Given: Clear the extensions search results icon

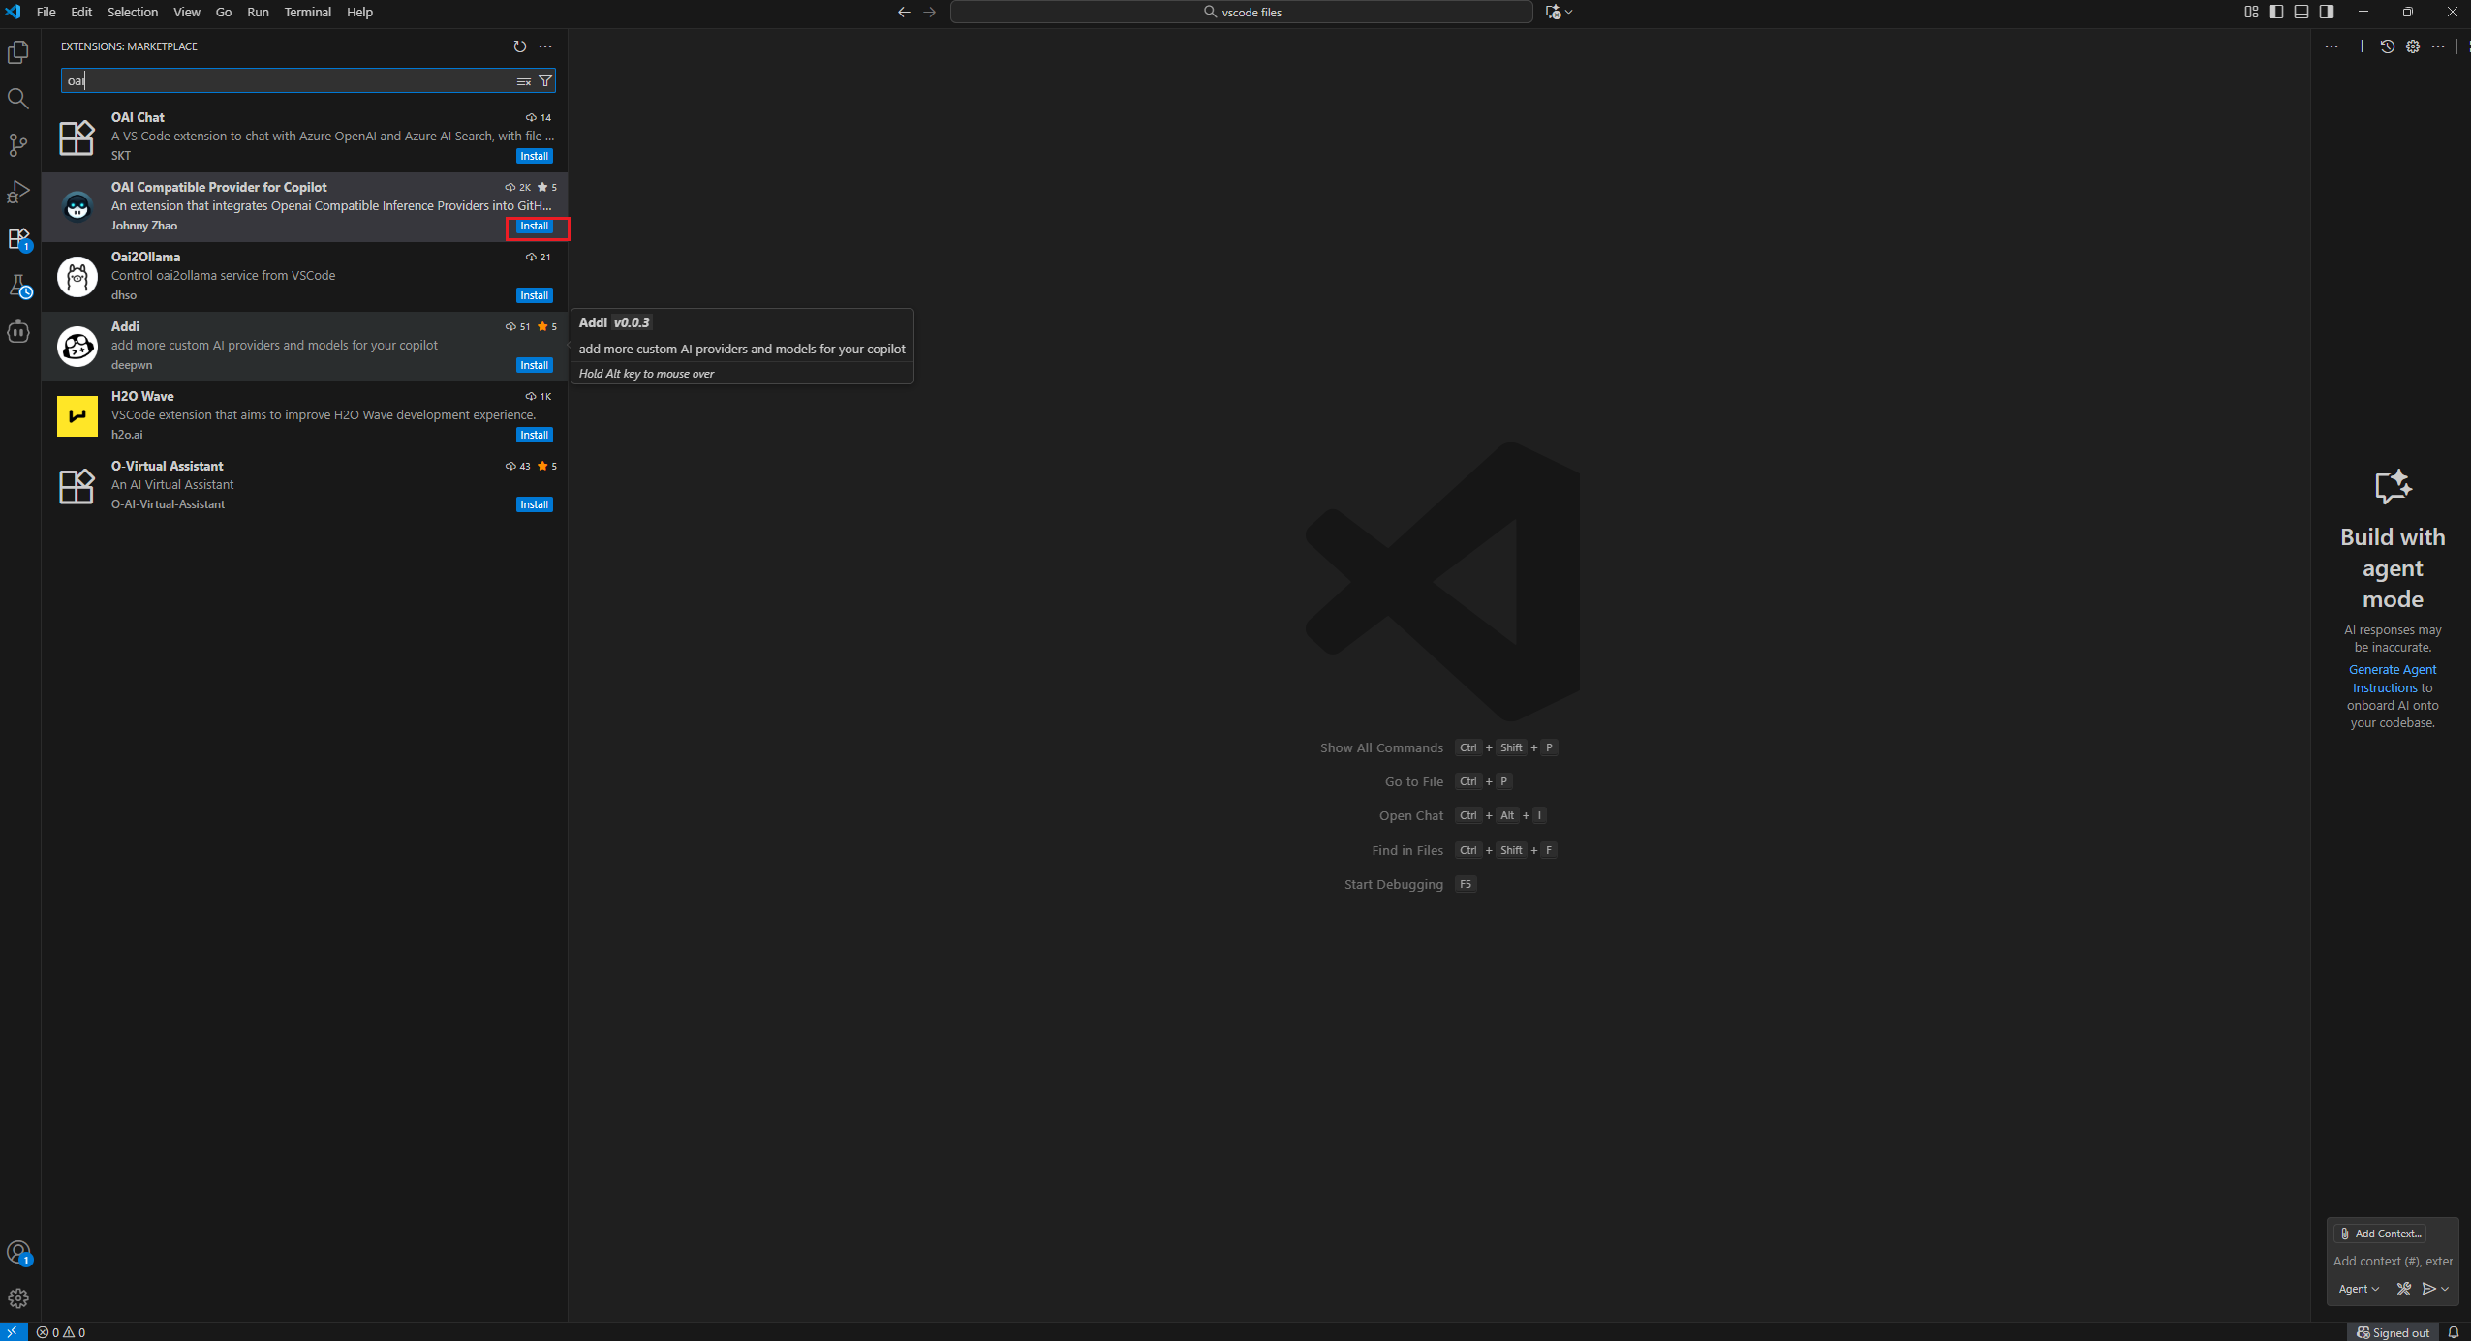Looking at the screenshot, I should point(523,80).
